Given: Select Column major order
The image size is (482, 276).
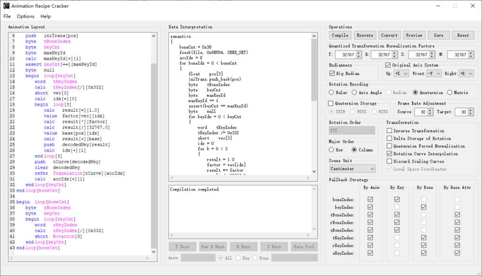Looking at the screenshot, I should (x=354, y=150).
